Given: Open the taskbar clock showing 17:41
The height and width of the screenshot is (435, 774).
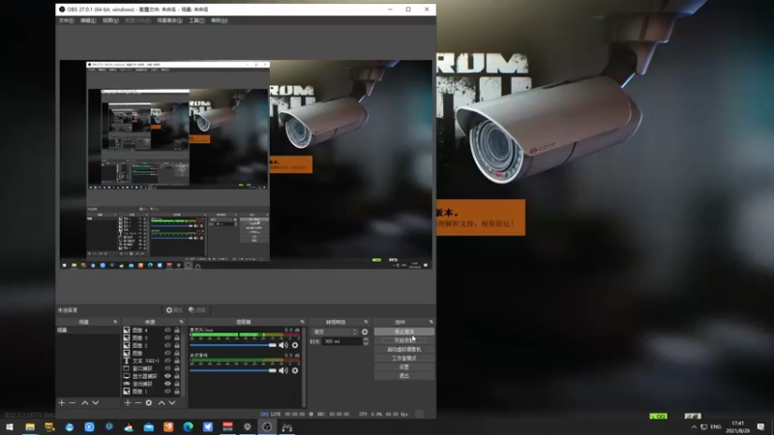Looking at the screenshot, I should (x=738, y=427).
